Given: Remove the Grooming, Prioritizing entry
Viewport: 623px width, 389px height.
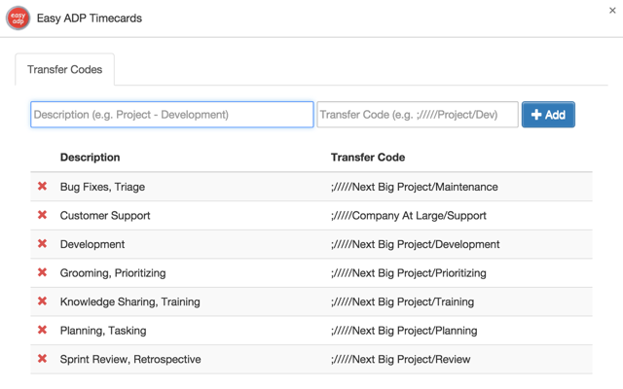Looking at the screenshot, I should click(42, 272).
